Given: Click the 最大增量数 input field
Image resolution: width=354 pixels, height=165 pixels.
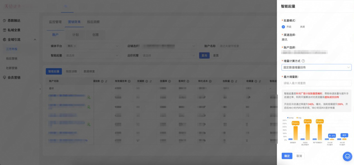Looking at the screenshot, I should [316, 83].
